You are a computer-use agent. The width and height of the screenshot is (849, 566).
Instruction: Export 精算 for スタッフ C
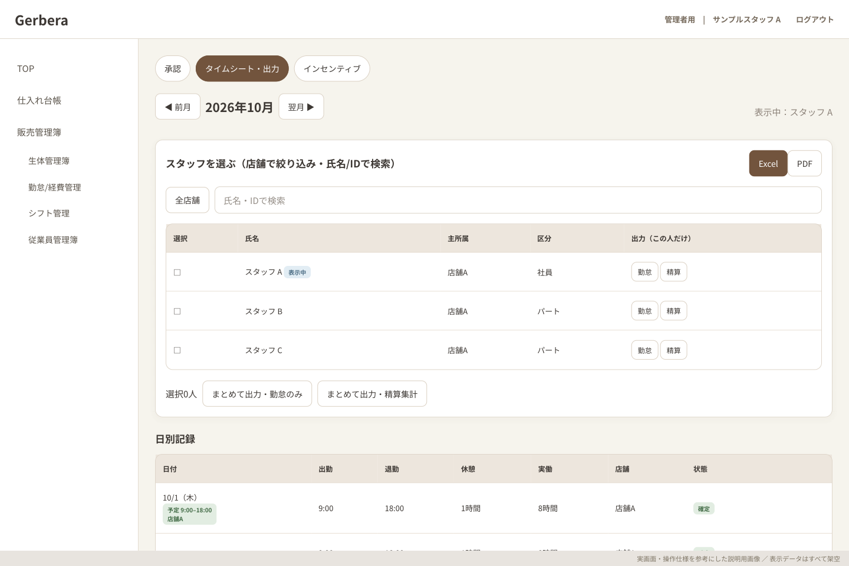tap(674, 350)
